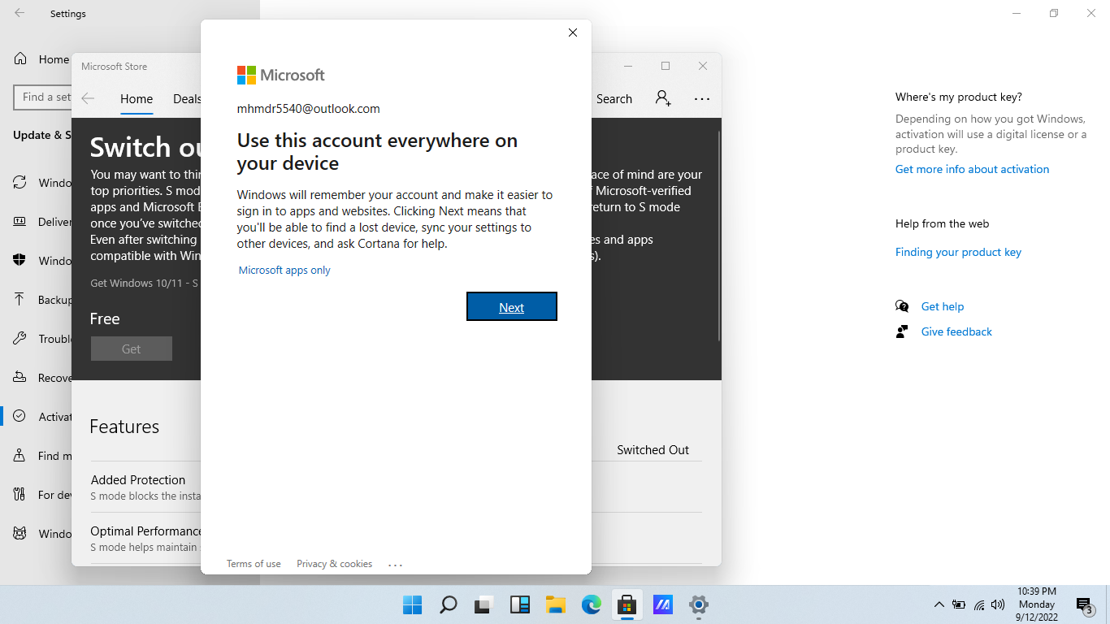
Task: Open Get more info about activation link
Action: pyautogui.click(x=972, y=169)
